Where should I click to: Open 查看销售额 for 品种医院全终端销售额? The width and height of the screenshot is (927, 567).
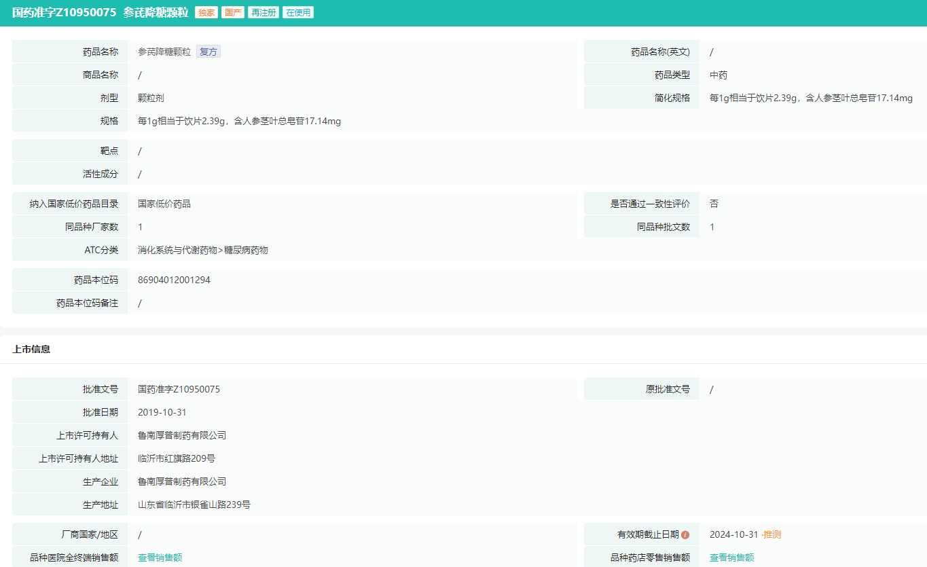[x=160, y=557]
